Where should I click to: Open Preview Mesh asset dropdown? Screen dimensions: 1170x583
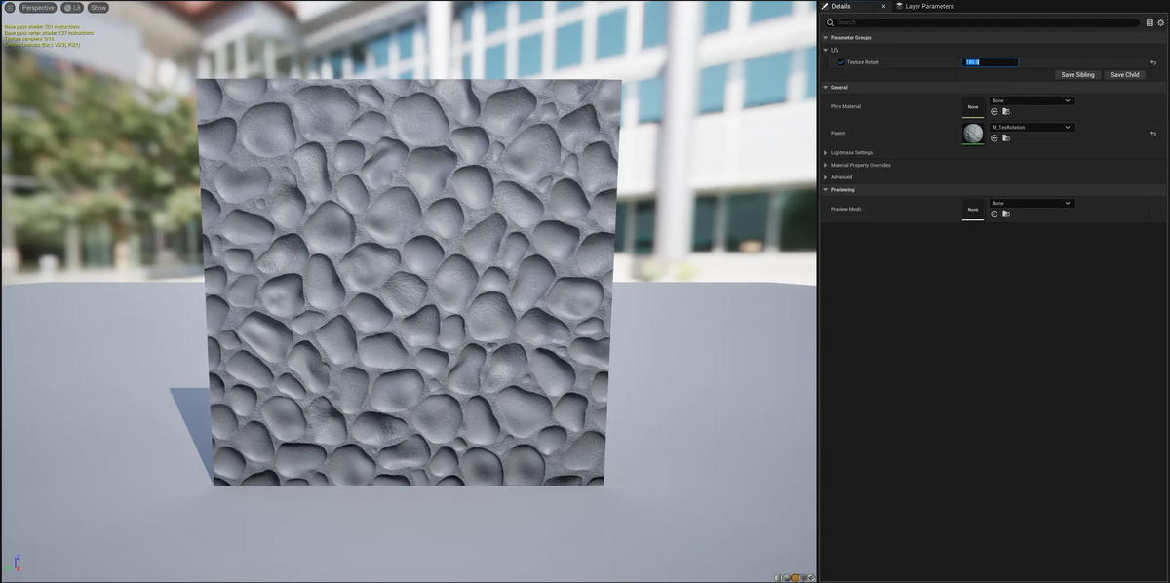(1032, 203)
